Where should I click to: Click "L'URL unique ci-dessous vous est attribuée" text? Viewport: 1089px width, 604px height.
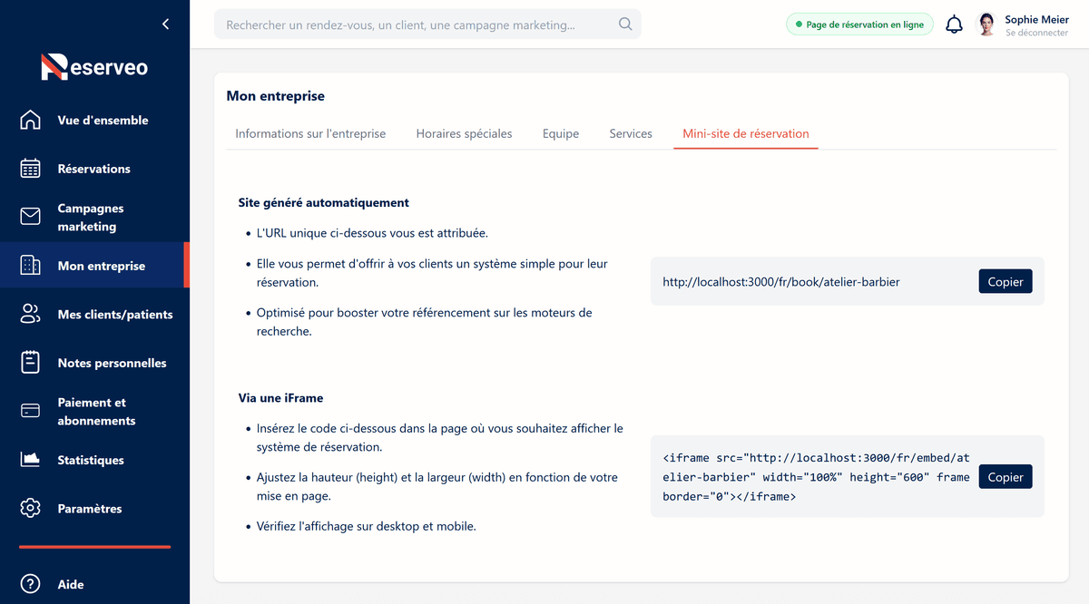click(x=373, y=233)
